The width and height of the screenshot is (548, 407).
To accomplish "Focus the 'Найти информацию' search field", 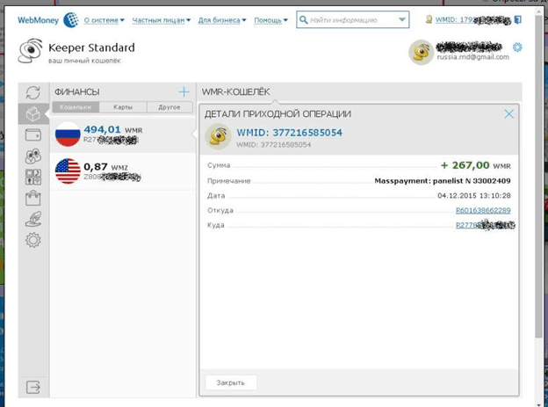I will point(352,20).
